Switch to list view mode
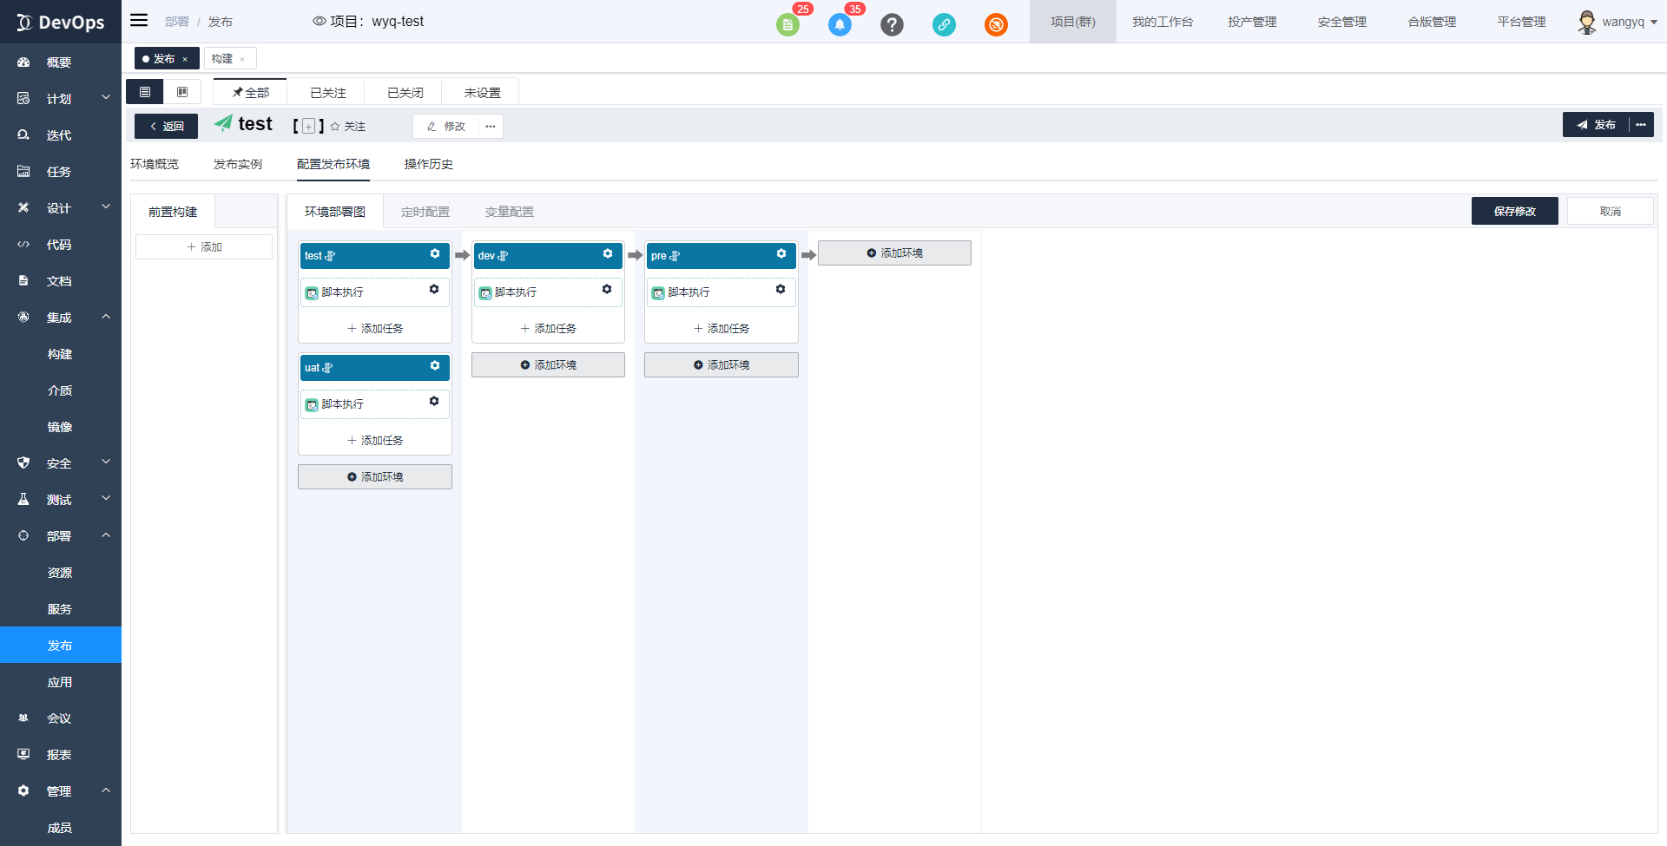 pyautogui.click(x=144, y=91)
